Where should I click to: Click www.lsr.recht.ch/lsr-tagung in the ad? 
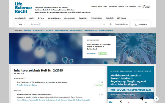[123, 94]
